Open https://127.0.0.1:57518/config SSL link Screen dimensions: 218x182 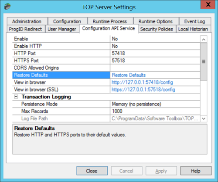pos(143,90)
